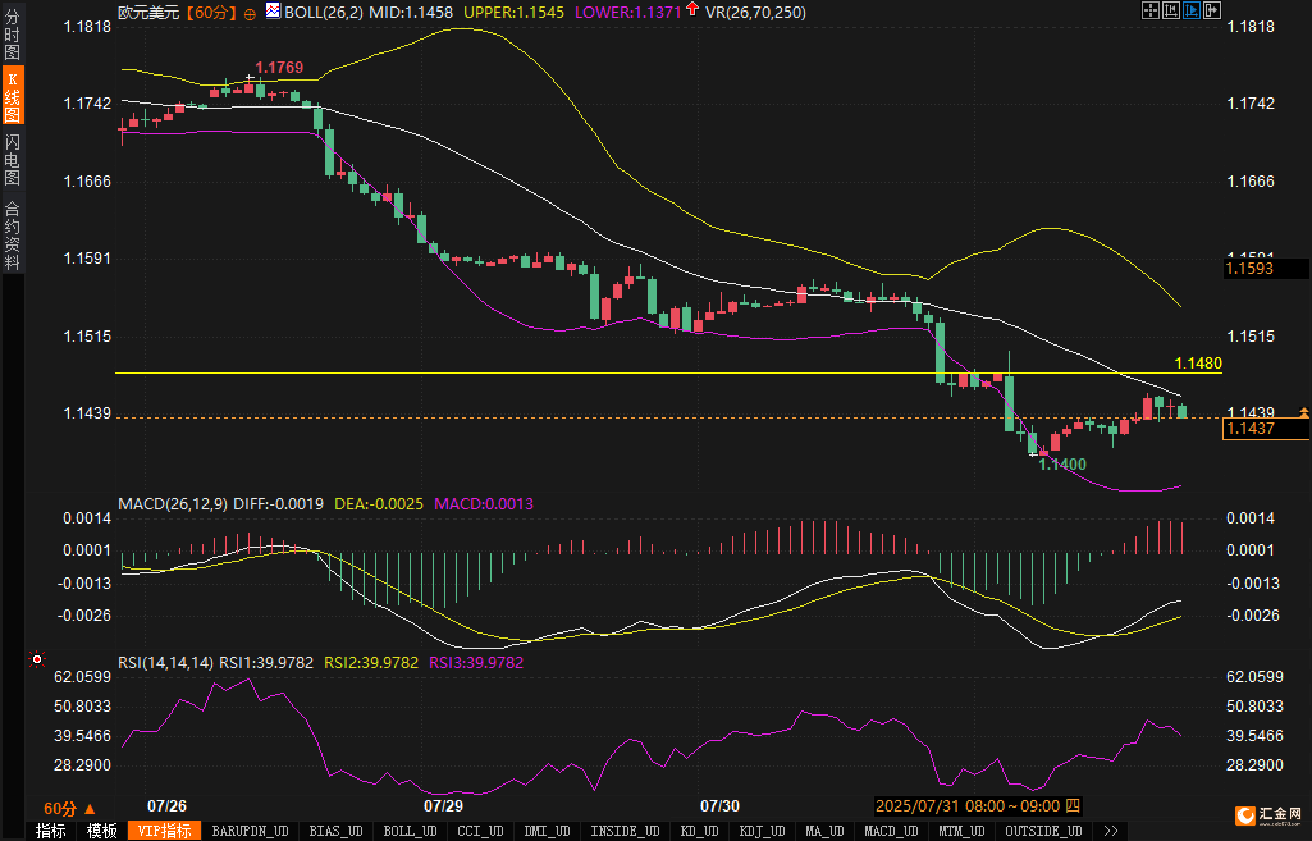Click the red up-arrow next to LOWER value
The height and width of the screenshot is (841, 1312).
click(692, 9)
